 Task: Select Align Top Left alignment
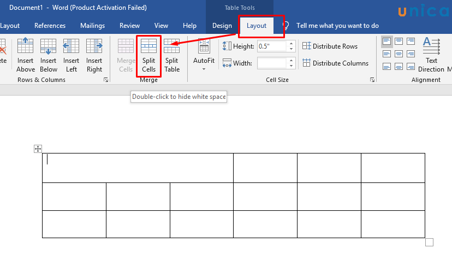pos(387,42)
